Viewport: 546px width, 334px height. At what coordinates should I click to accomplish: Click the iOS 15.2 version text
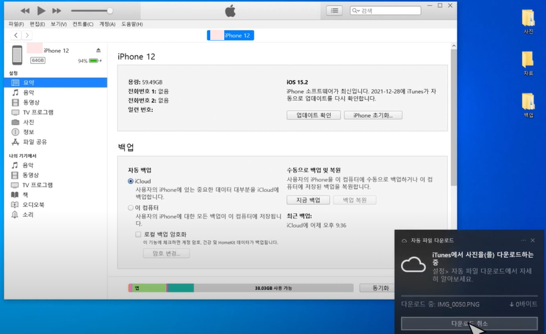click(x=298, y=82)
